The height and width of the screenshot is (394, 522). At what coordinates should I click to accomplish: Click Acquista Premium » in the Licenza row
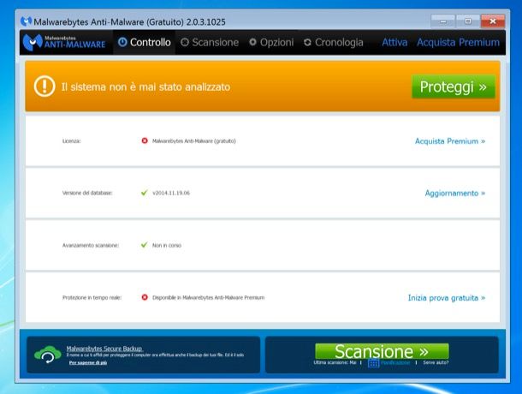tap(450, 141)
